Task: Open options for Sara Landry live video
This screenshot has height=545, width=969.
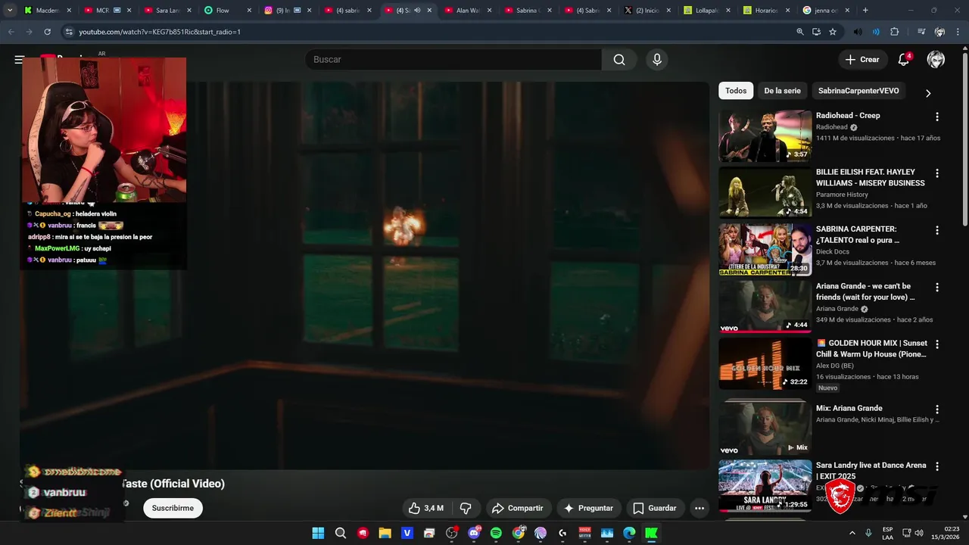Action: [937, 466]
